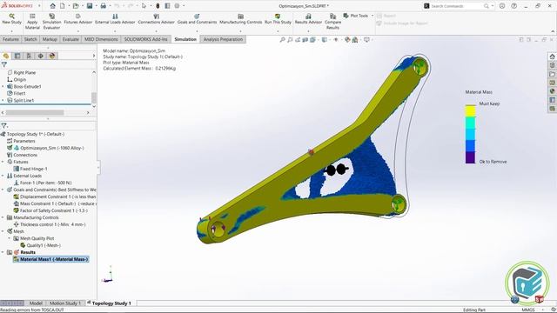Screen dimensions: 557x313
Task: Expand the Boss-Extrude1 feature
Action: (x=3, y=87)
